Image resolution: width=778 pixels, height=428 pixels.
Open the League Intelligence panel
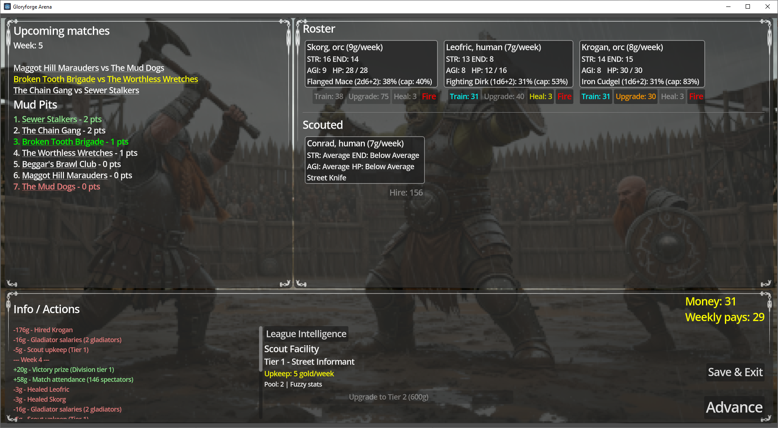[x=306, y=334]
